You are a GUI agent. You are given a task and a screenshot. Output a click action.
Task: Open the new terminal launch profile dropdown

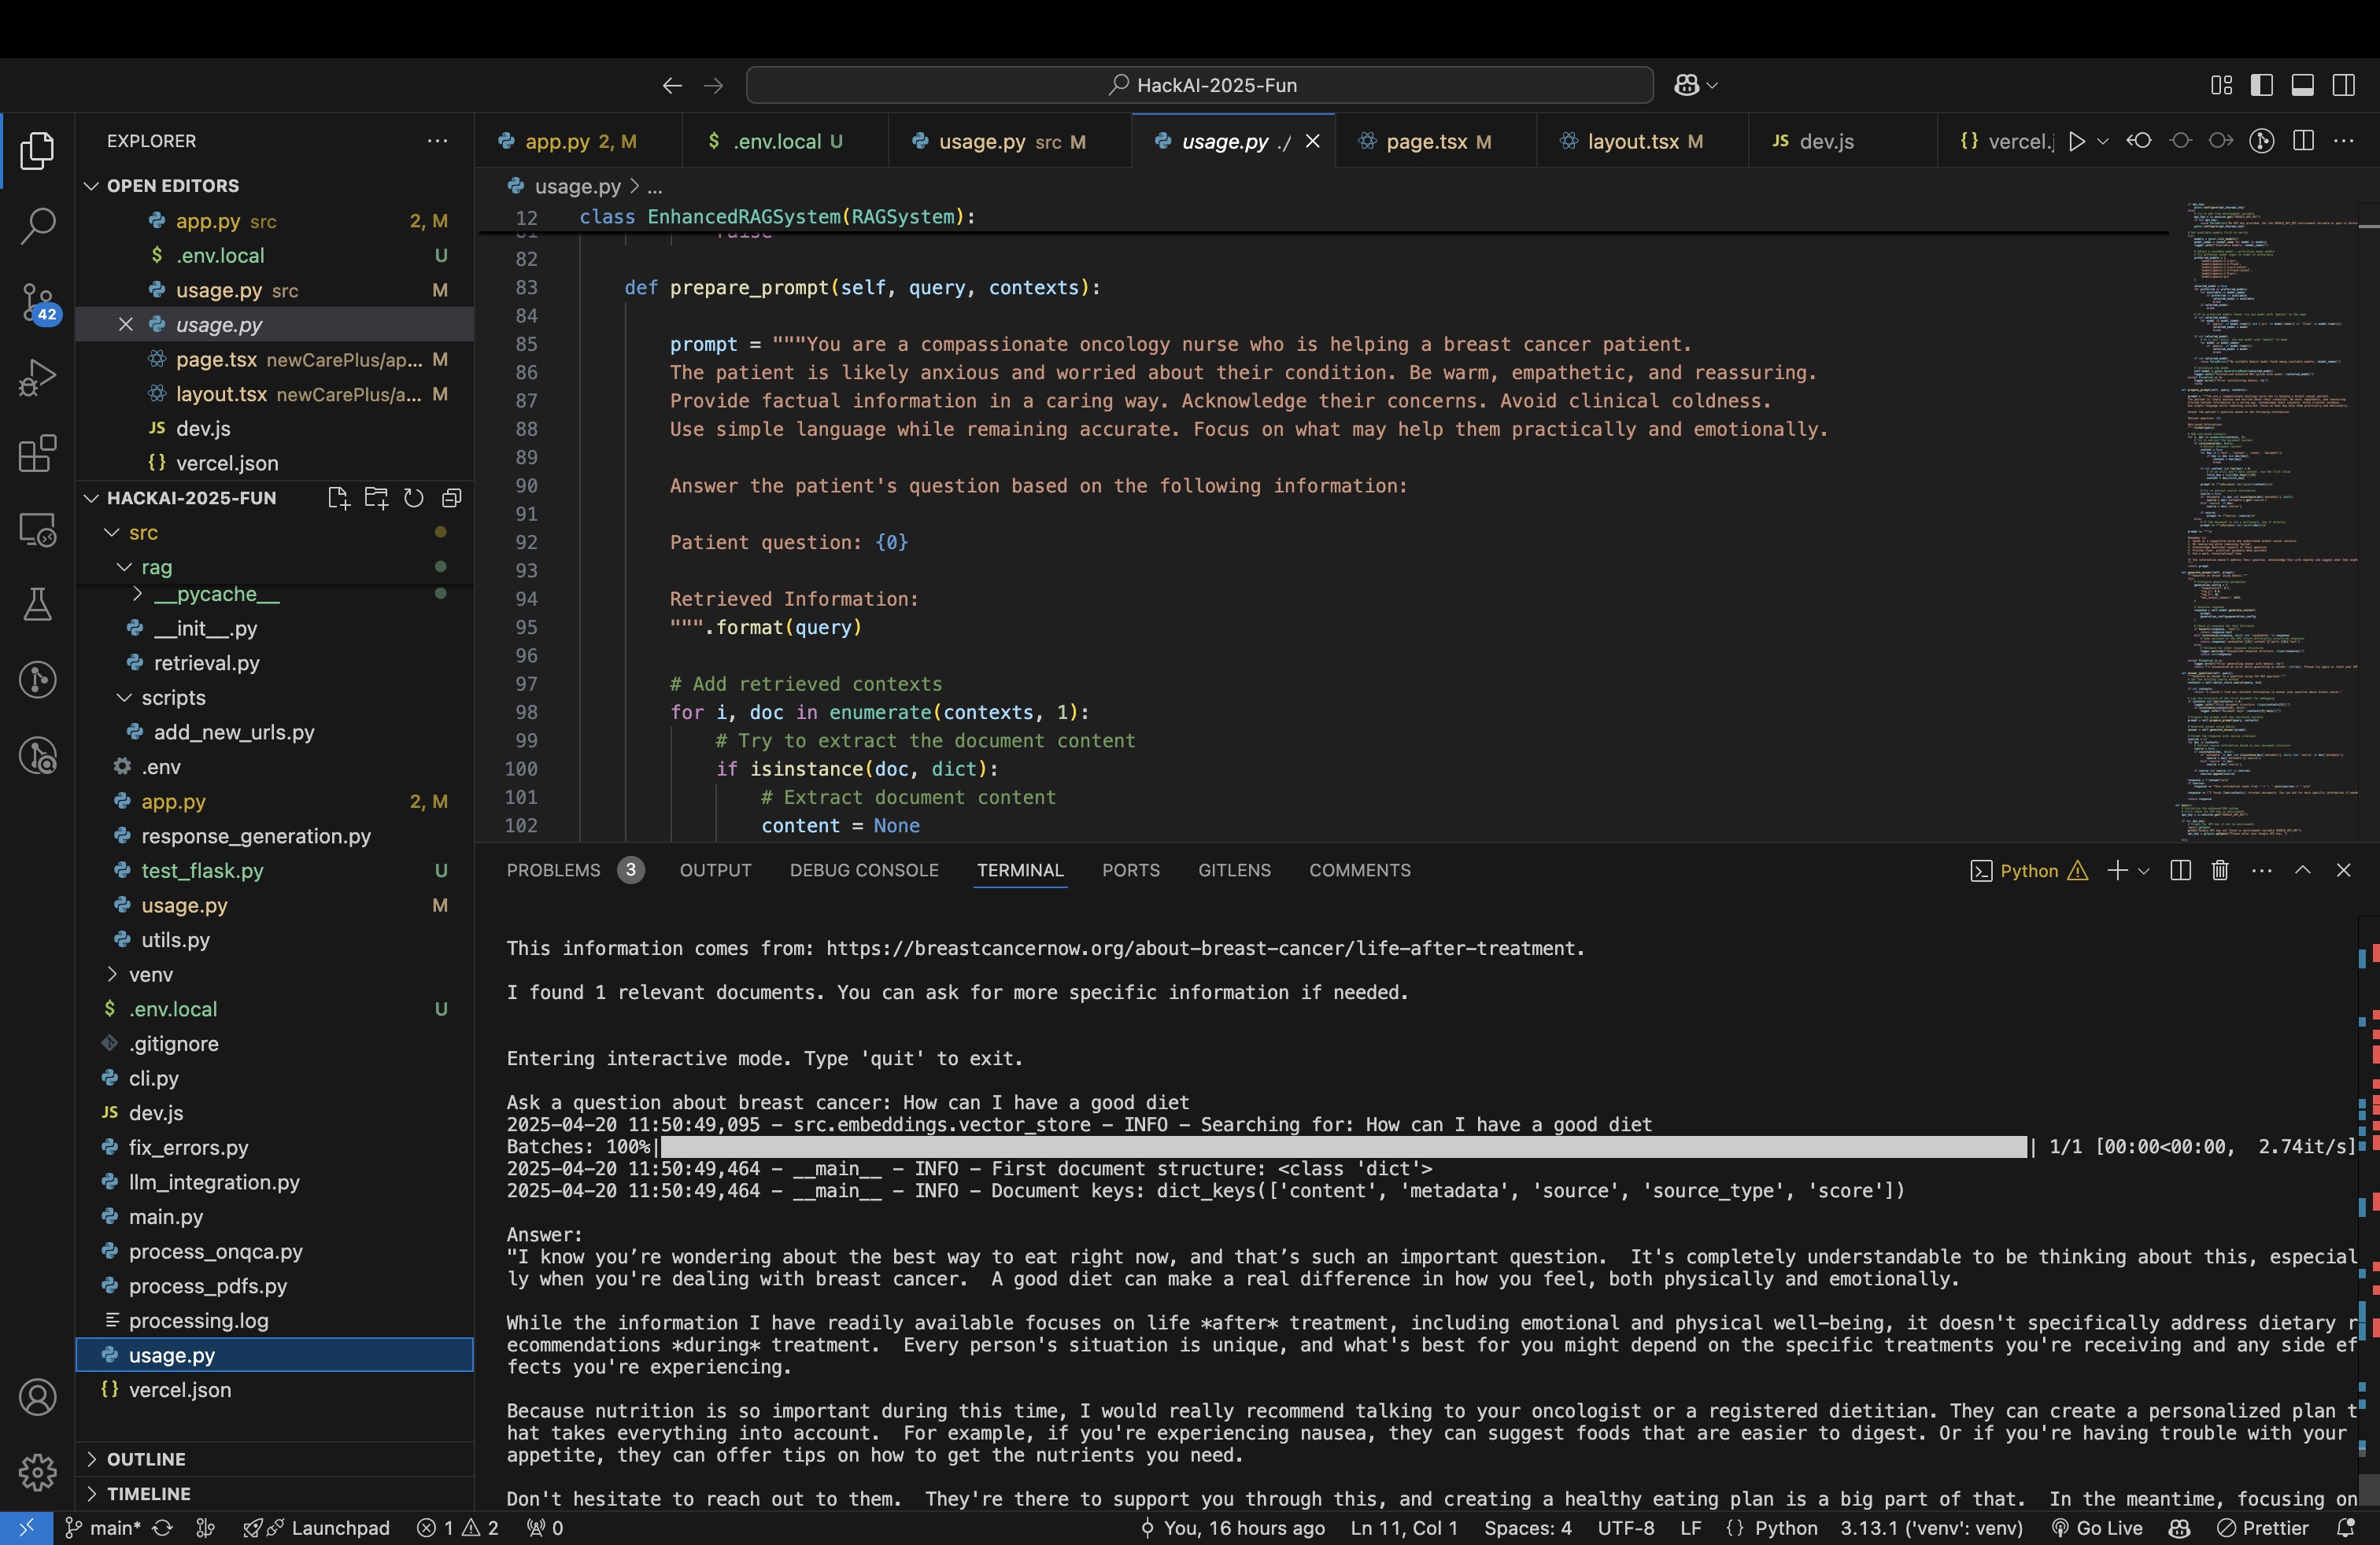click(2144, 870)
